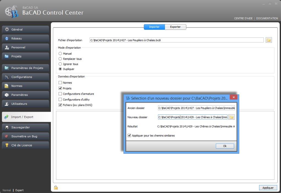Close the folder selection dialog
The width and height of the screenshot is (281, 193).
point(234,97)
